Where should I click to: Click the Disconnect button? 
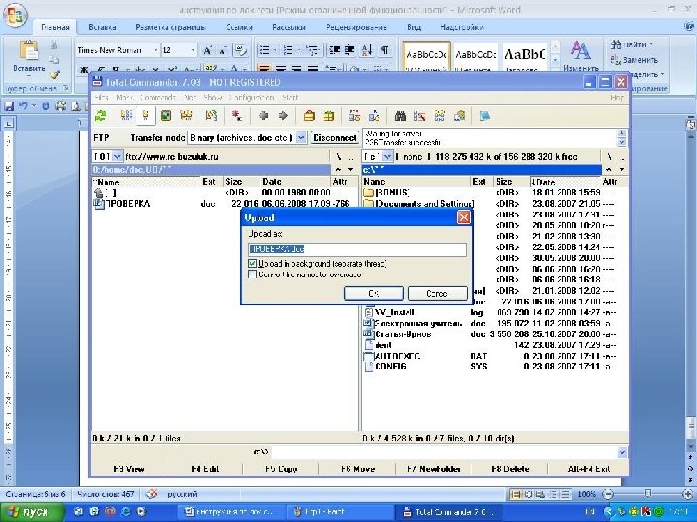click(x=334, y=138)
